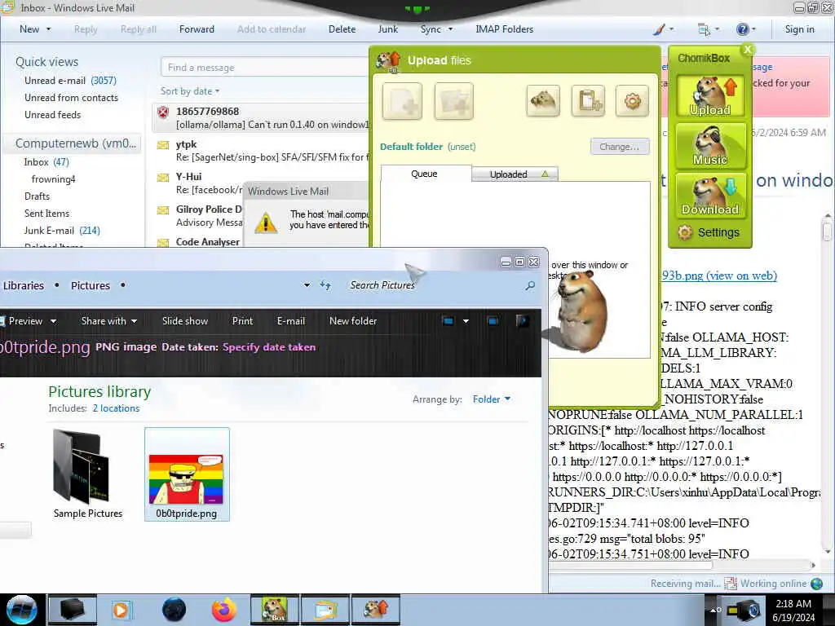Click the help icon in Pictures toolbar
835x626 pixels.
coord(523,320)
